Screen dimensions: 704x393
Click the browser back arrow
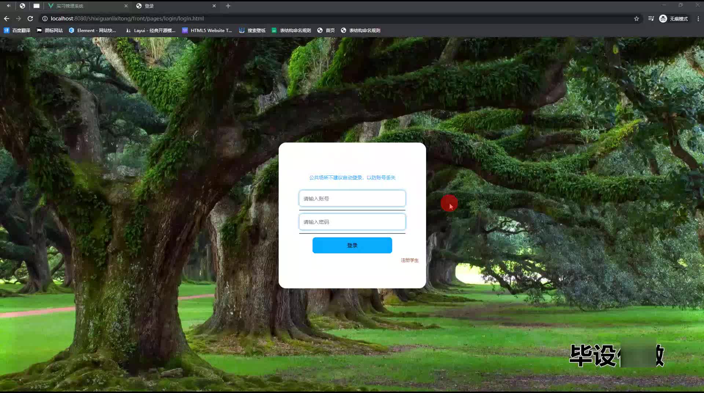pyautogui.click(x=7, y=18)
